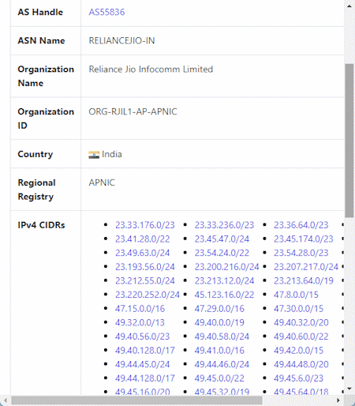Open CIDR 23.207.217.0/24 link
The height and width of the screenshot is (406, 355).
306,267
